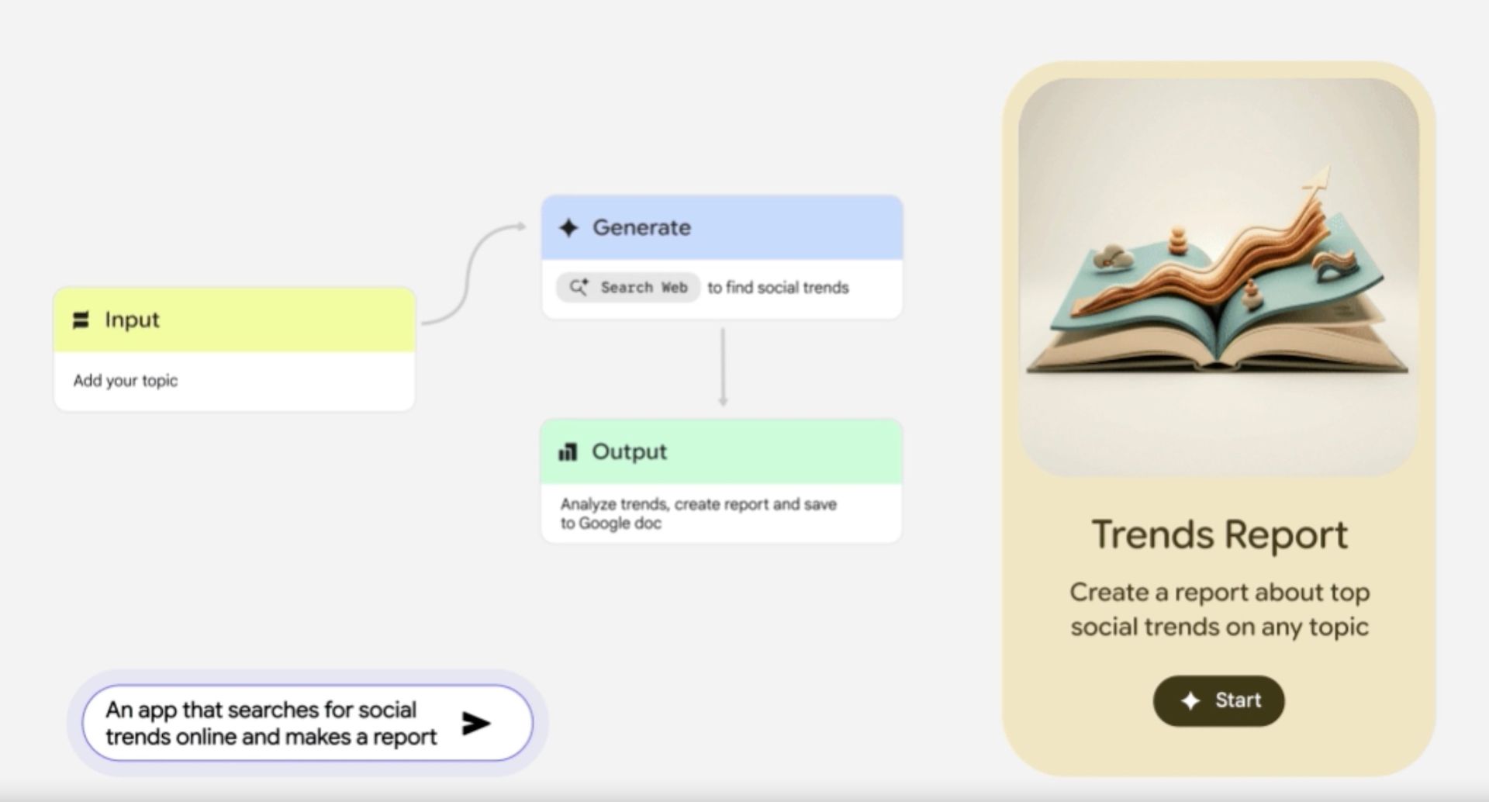Click the Trends Report title
This screenshot has height=802, width=1489.
click(x=1219, y=535)
